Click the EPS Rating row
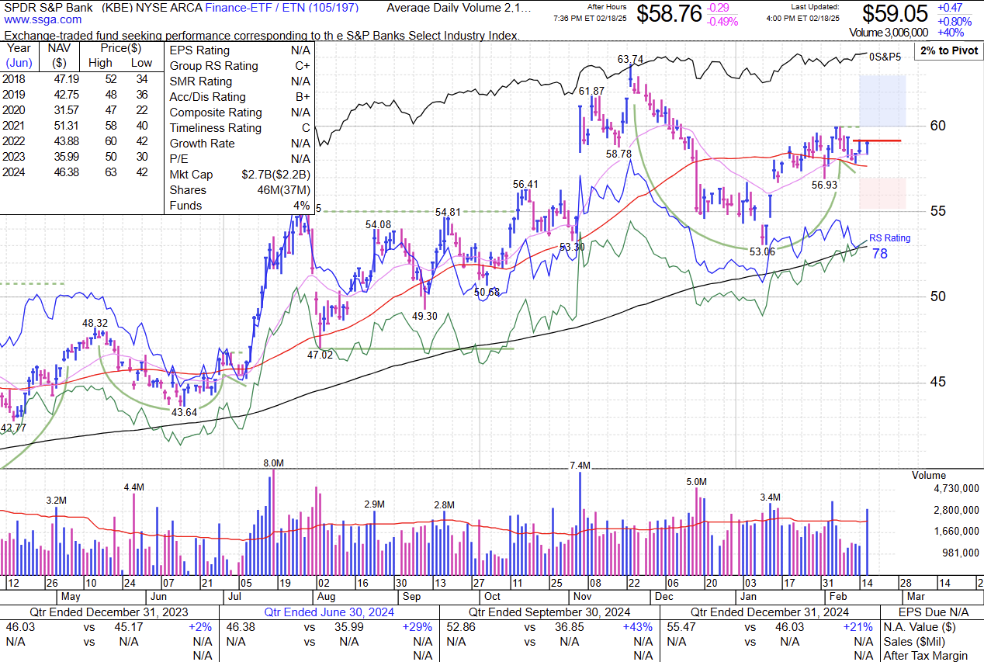Image resolution: width=984 pixels, height=662 pixels. pyautogui.click(x=240, y=50)
